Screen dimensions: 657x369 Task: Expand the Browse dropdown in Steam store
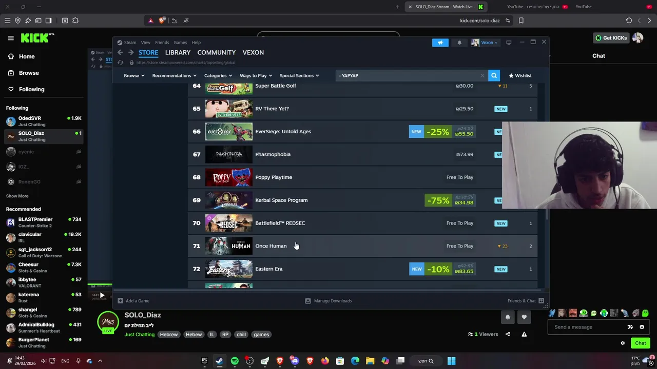click(x=134, y=75)
